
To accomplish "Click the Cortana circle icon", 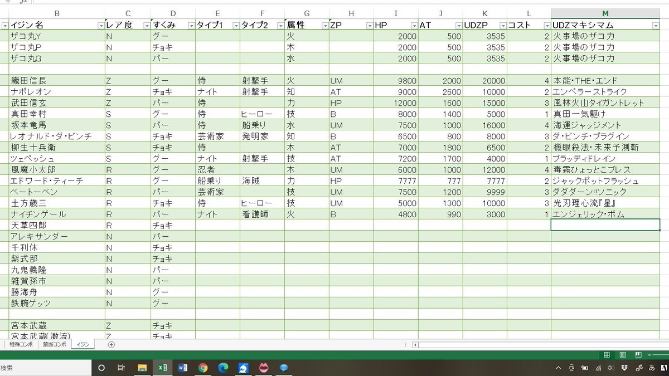I will (x=101, y=368).
